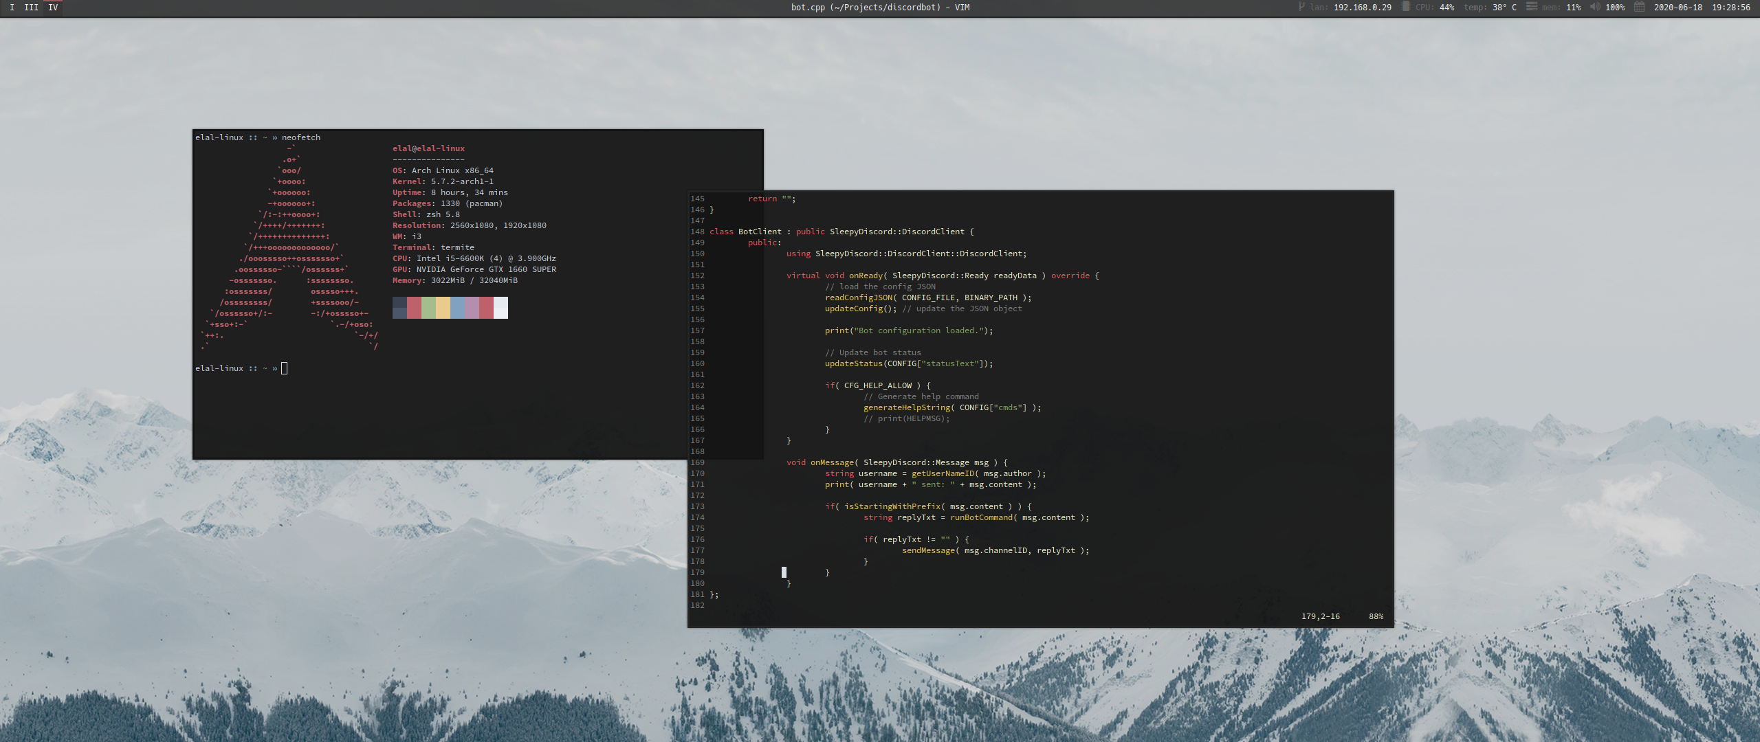Click the CPU usage 44% readout
Viewport: 1760px width, 742px height.
tap(1447, 8)
